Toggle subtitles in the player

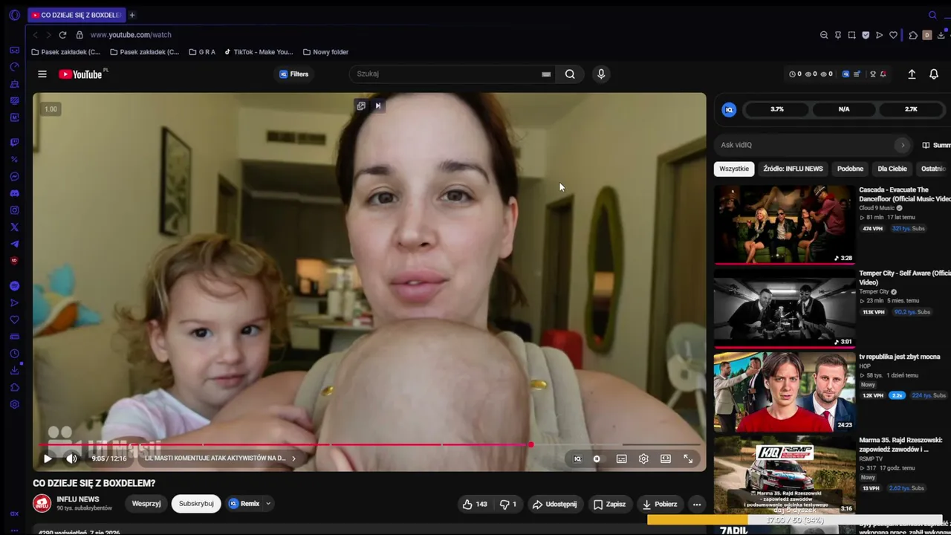pos(621,459)
